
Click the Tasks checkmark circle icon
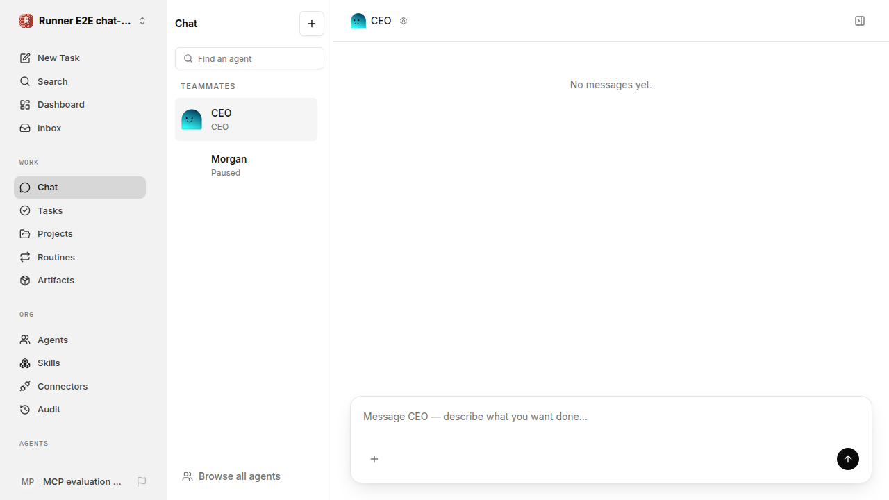tap(25, 210)
